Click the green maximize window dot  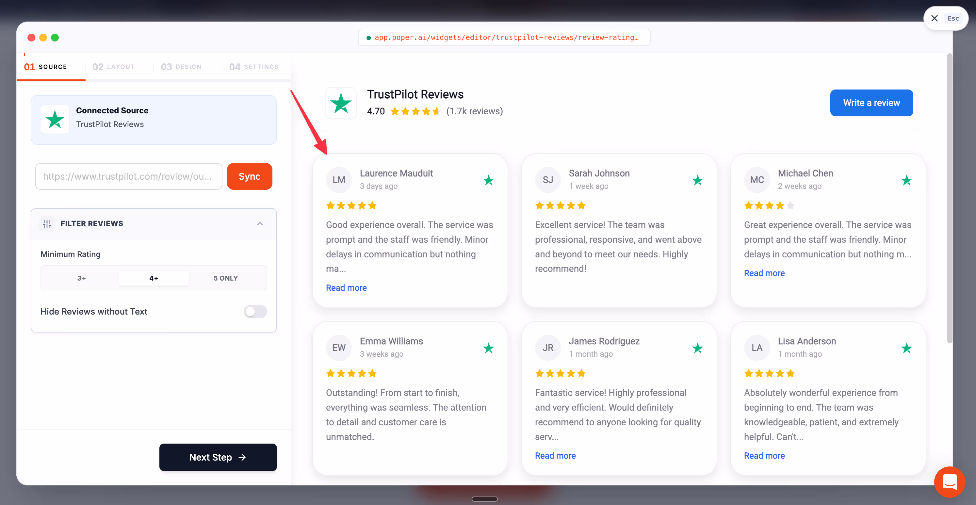[x=55, y=38]
